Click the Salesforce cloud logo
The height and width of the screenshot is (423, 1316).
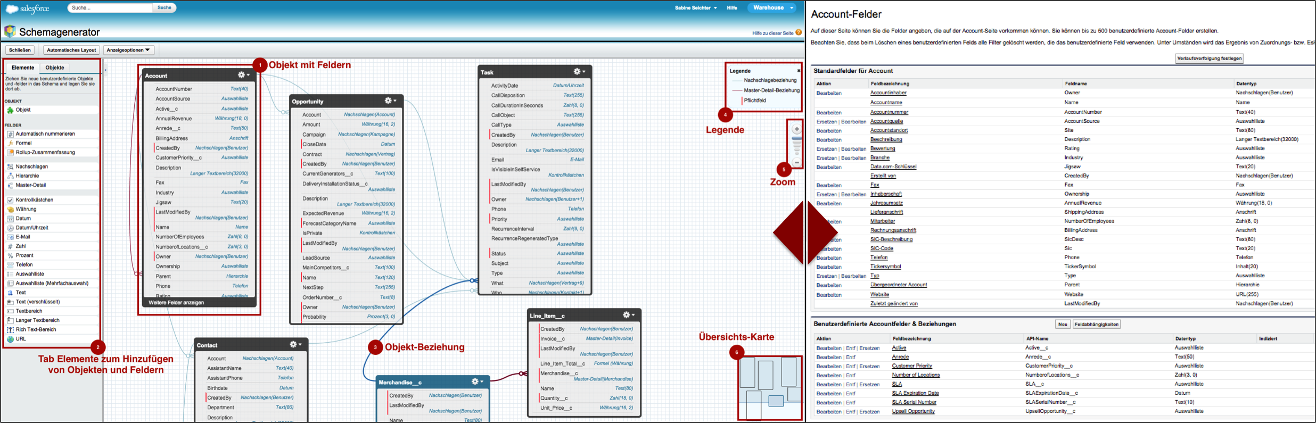[x=12, y=9]
